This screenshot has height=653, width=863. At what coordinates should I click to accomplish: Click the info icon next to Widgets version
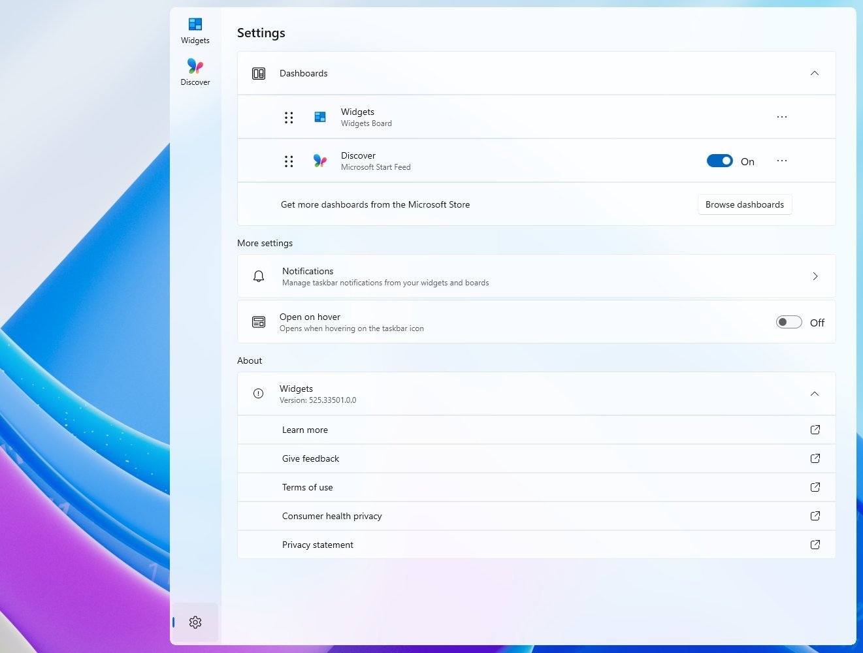coord(257,393)
